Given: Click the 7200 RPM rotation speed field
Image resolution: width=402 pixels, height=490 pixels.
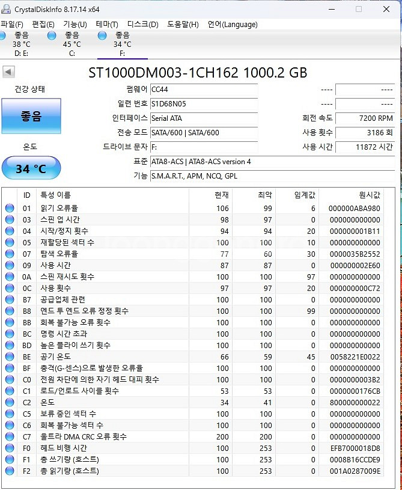Looking at the screenshot, I should [365, 118].
